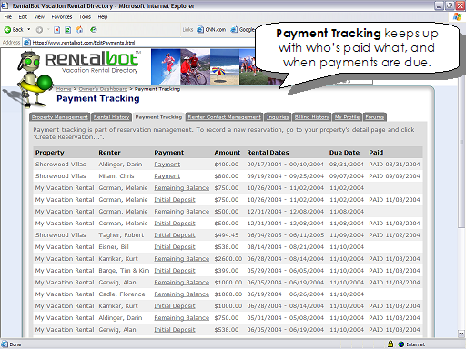The image size is (466, 349).
Task: Click the Rental Dates column header
Action: pos(268,153)
